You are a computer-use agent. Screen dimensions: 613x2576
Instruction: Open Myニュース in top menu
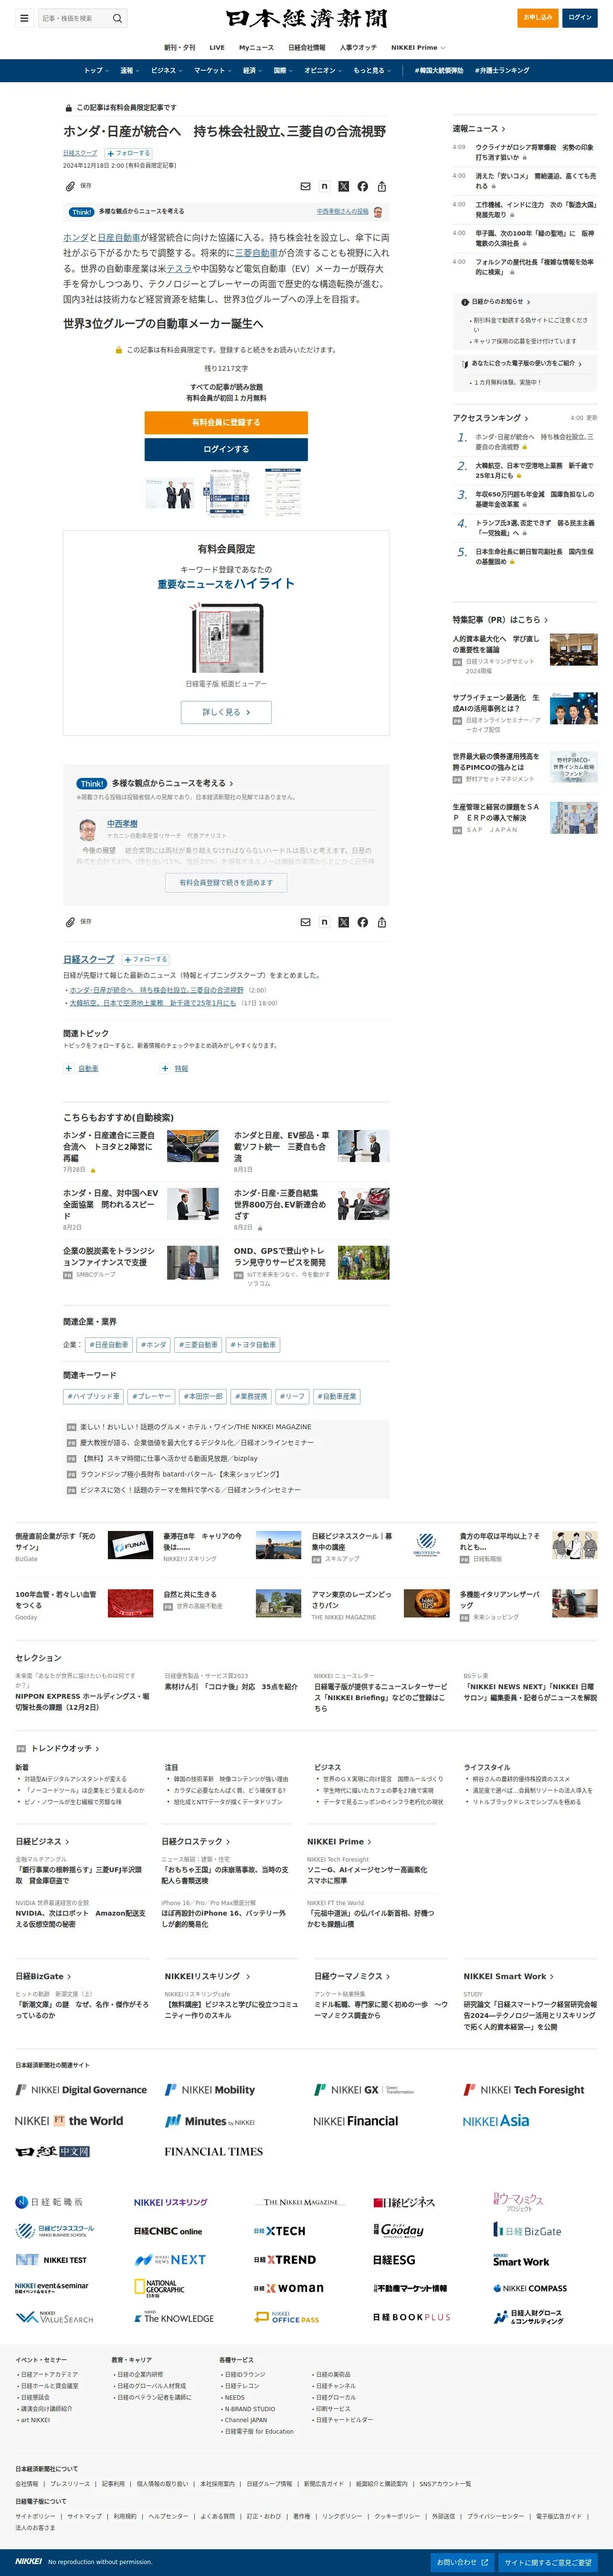pos(255,48)
